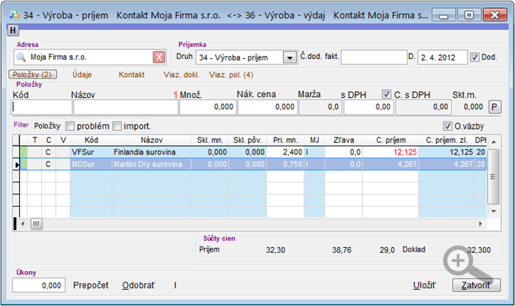The image size is (515, 306).
Task: Select the Finlandia surovina row name
Action: pyautogui.click(x=152, y=152)
